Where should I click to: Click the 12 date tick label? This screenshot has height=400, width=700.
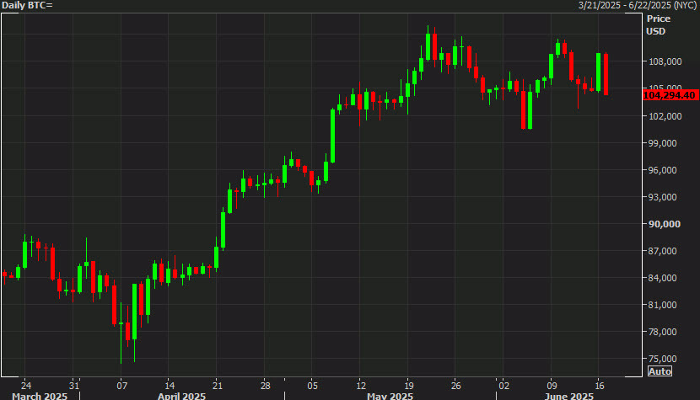[x=361, y=386]
